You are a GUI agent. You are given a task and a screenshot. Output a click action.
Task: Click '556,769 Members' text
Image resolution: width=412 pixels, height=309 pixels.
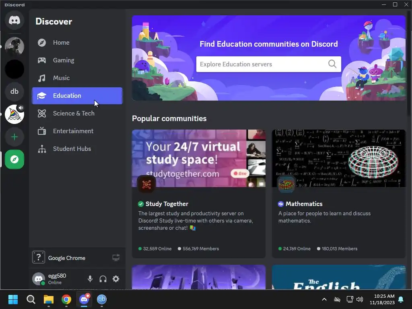click(x=201, y=249)
